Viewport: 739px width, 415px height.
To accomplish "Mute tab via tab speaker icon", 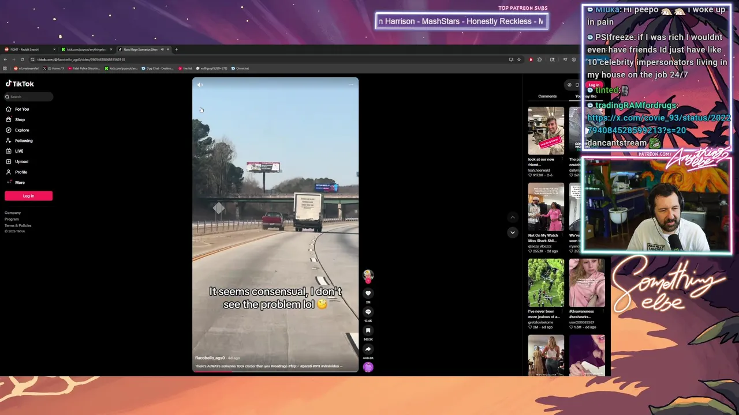I will tap(162, 50).
